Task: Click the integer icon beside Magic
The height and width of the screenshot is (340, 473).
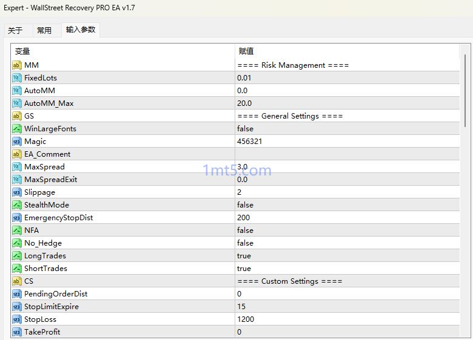Action: pyautogui.click(x=17, y=142)
